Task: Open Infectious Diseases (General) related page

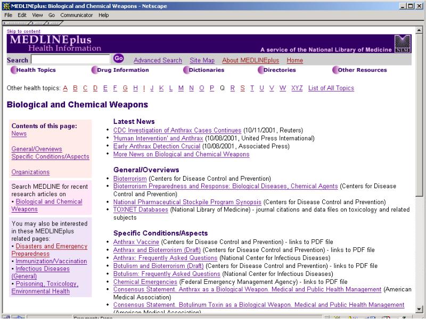Action: click(x=40, y=273)
